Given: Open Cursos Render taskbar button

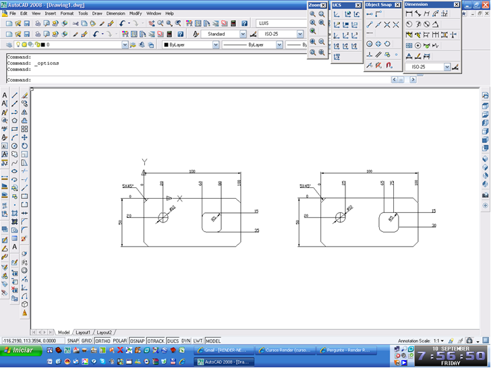Looking at the screenshot, I should [285, 350].
